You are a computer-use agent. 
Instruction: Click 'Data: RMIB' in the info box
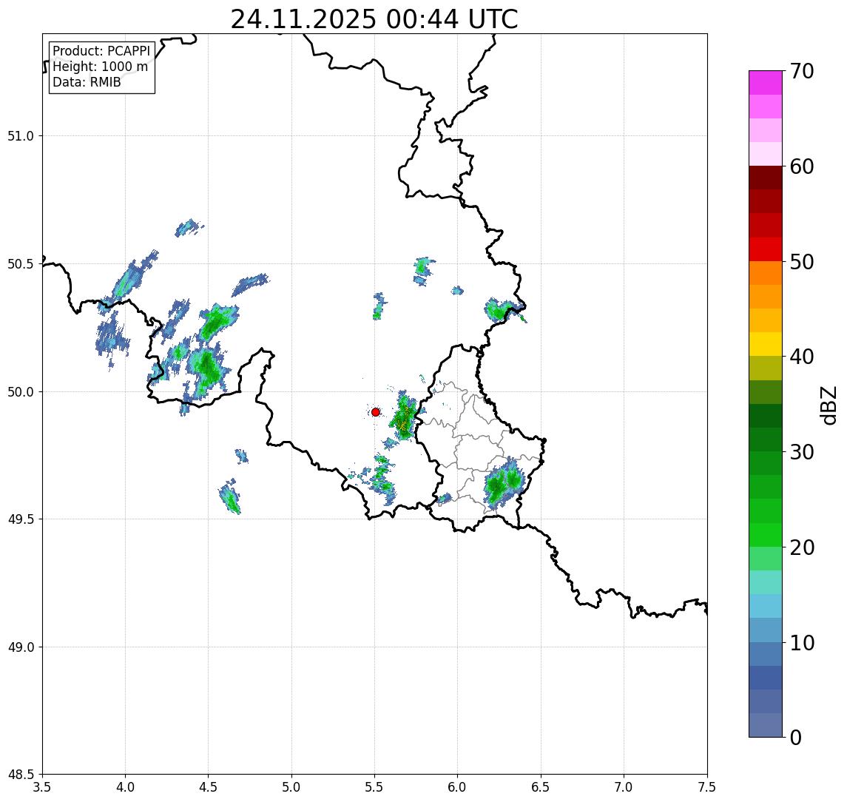pyautogui.click(x=87, y=82)
